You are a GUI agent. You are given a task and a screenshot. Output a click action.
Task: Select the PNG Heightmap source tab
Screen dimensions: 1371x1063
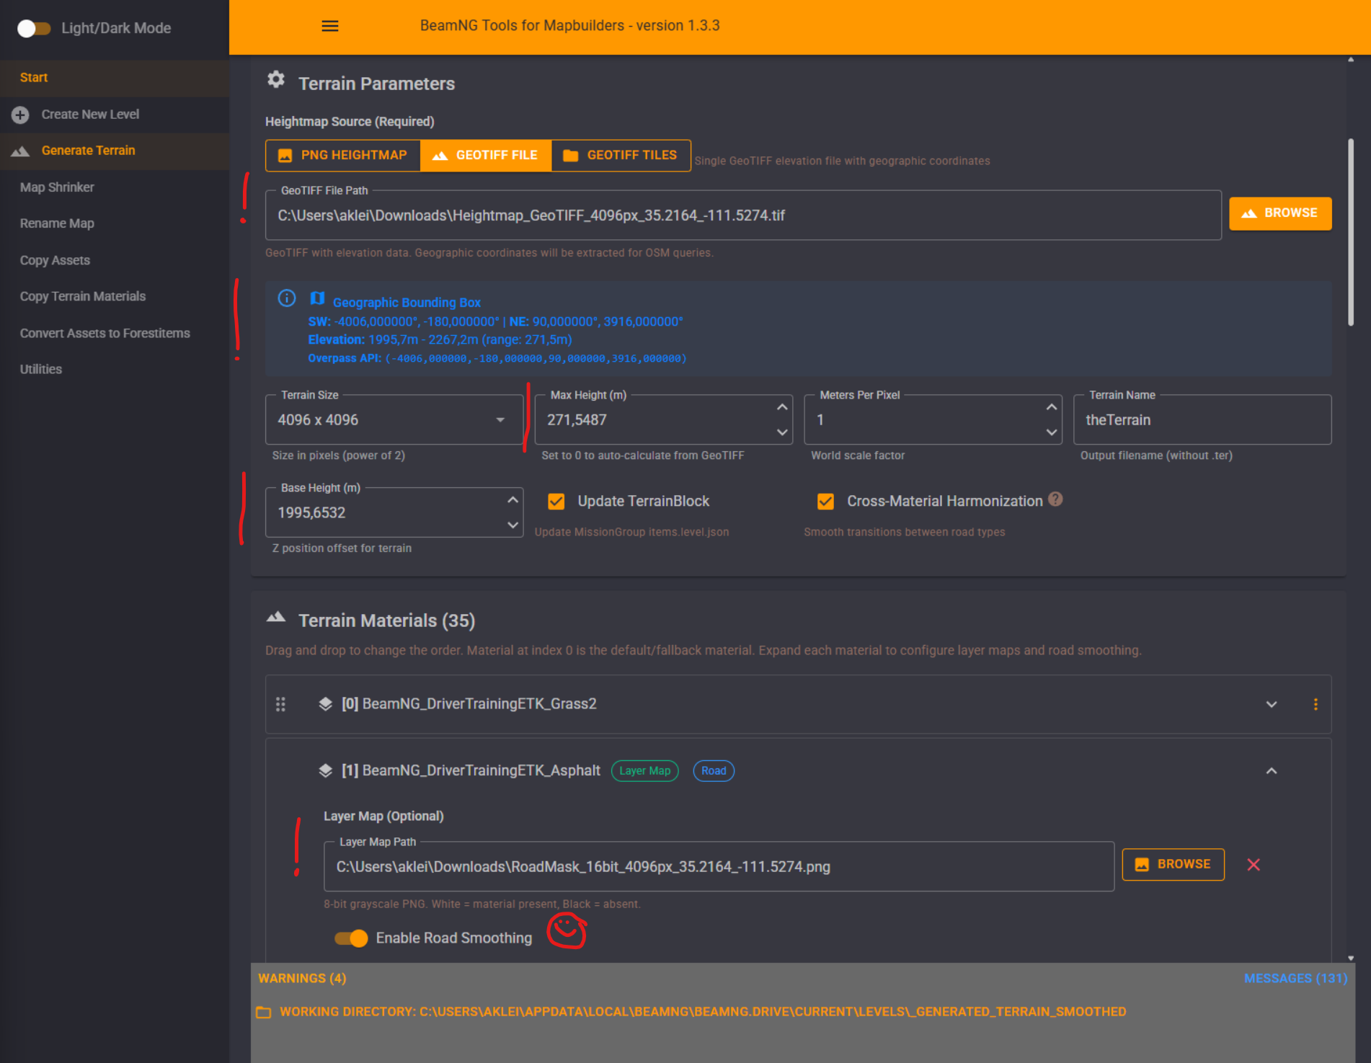pos(343,156)
